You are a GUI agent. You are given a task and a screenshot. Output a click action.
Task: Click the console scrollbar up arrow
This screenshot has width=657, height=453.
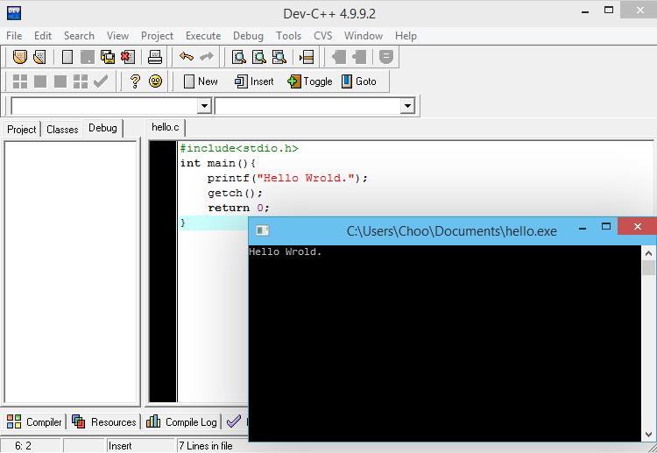pos(648,252)
